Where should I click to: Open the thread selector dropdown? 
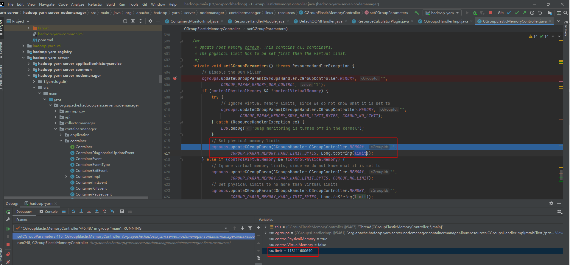pos(226,228)
